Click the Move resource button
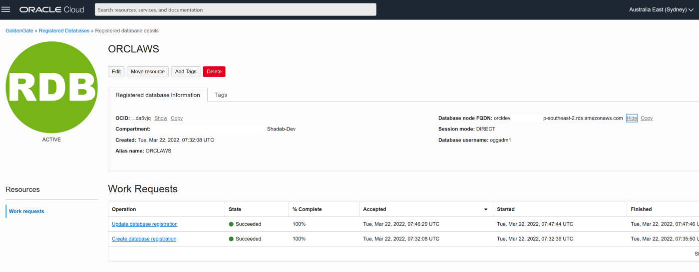Viewport: 699px width, 272px height. click(148, 72)
